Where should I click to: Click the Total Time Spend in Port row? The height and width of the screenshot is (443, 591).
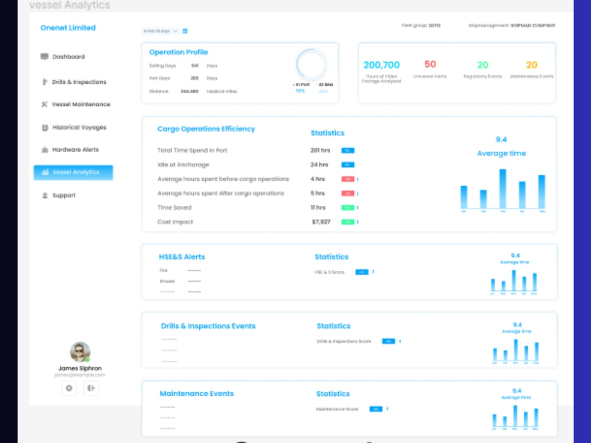pos(258,150)
